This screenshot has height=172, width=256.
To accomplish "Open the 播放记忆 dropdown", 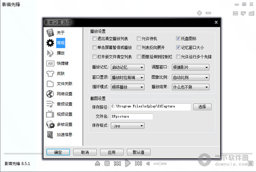I will (x=128, y=67).
